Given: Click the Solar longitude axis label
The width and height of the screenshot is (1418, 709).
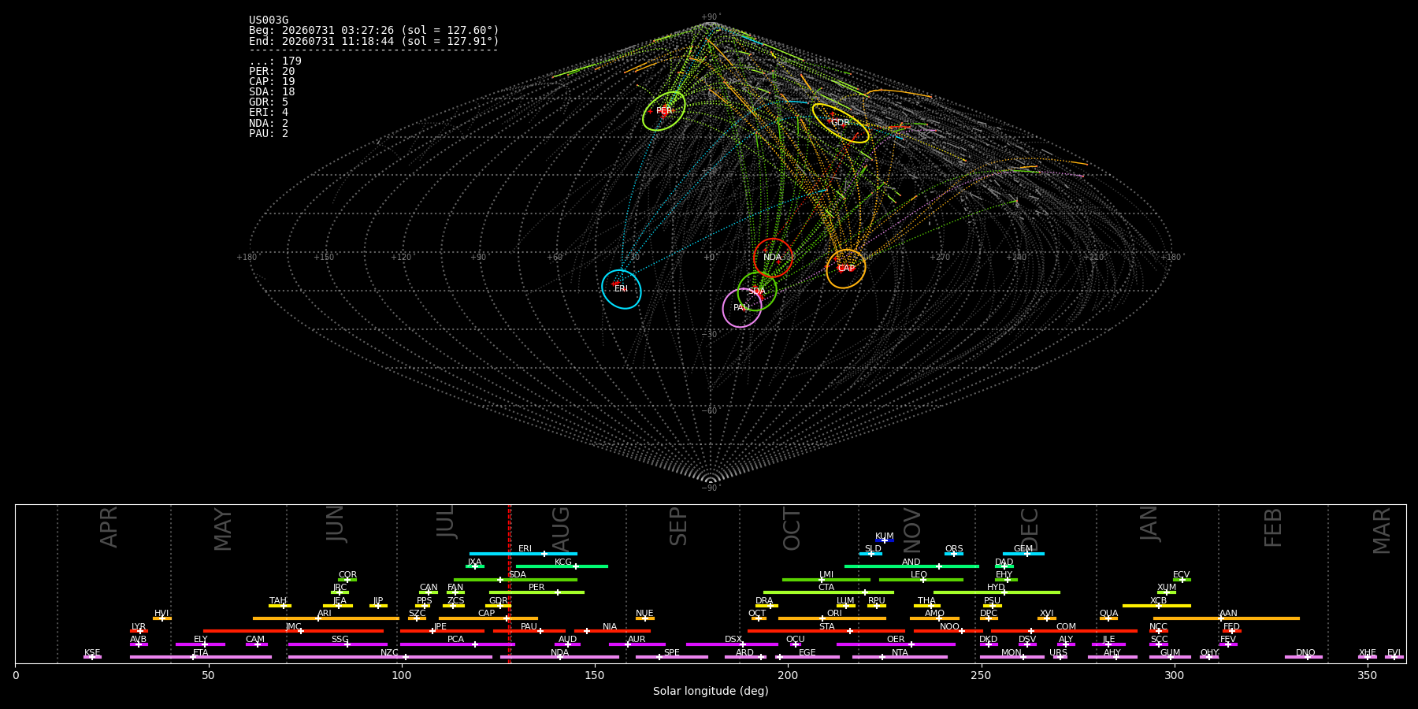Looking at the screenshot, I should pyautogui.click(x=711, y=692).
